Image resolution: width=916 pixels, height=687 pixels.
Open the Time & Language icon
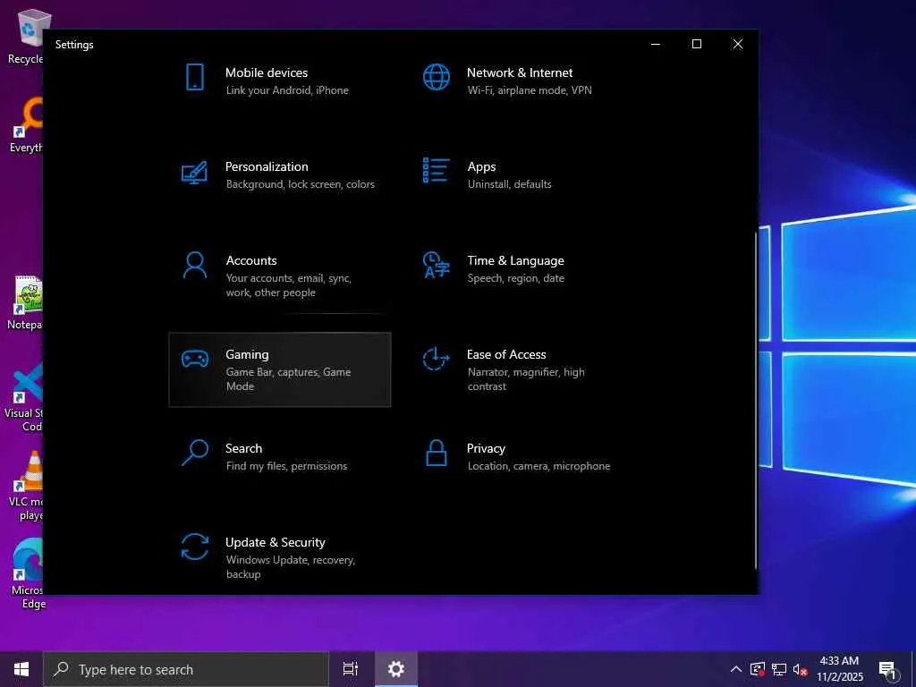click(x=436, y=266)
